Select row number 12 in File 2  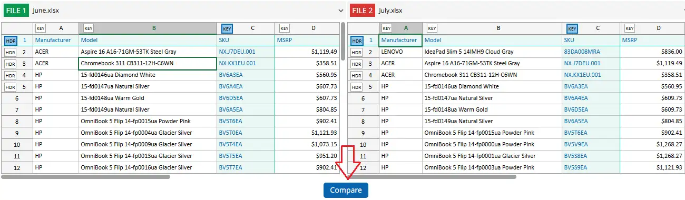click(x=364, y=167)
